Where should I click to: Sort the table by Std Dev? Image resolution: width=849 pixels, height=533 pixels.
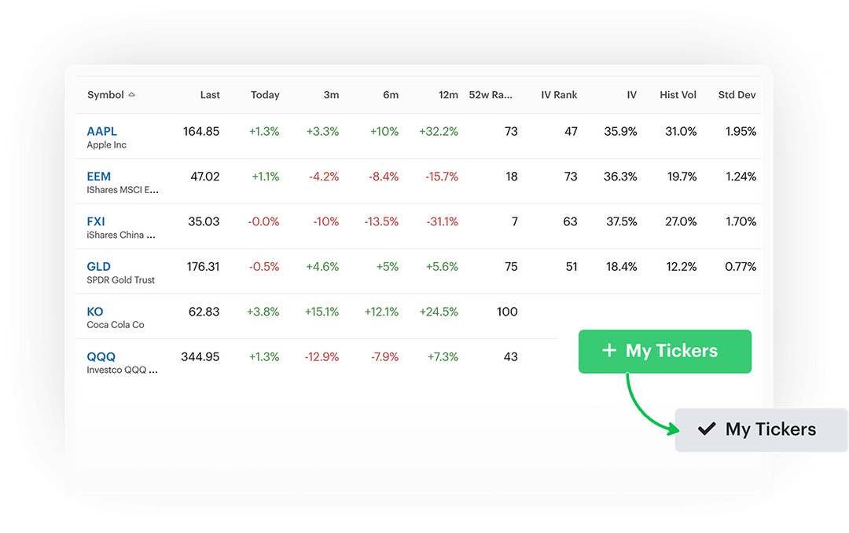(737, 94)
